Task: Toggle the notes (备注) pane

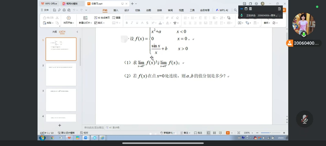Action: click(185, 133)
